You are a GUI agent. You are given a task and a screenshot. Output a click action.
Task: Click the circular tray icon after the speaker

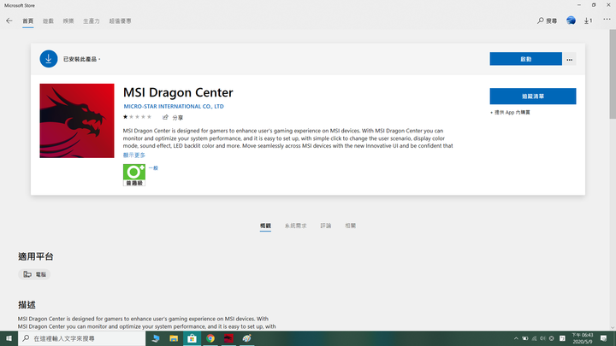[552, 338]
